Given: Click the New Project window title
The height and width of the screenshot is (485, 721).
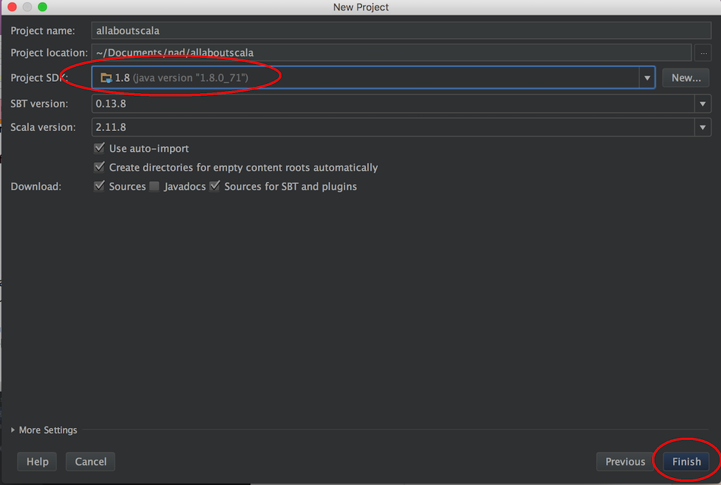Looking at the screenshot, I should [361, 7].
